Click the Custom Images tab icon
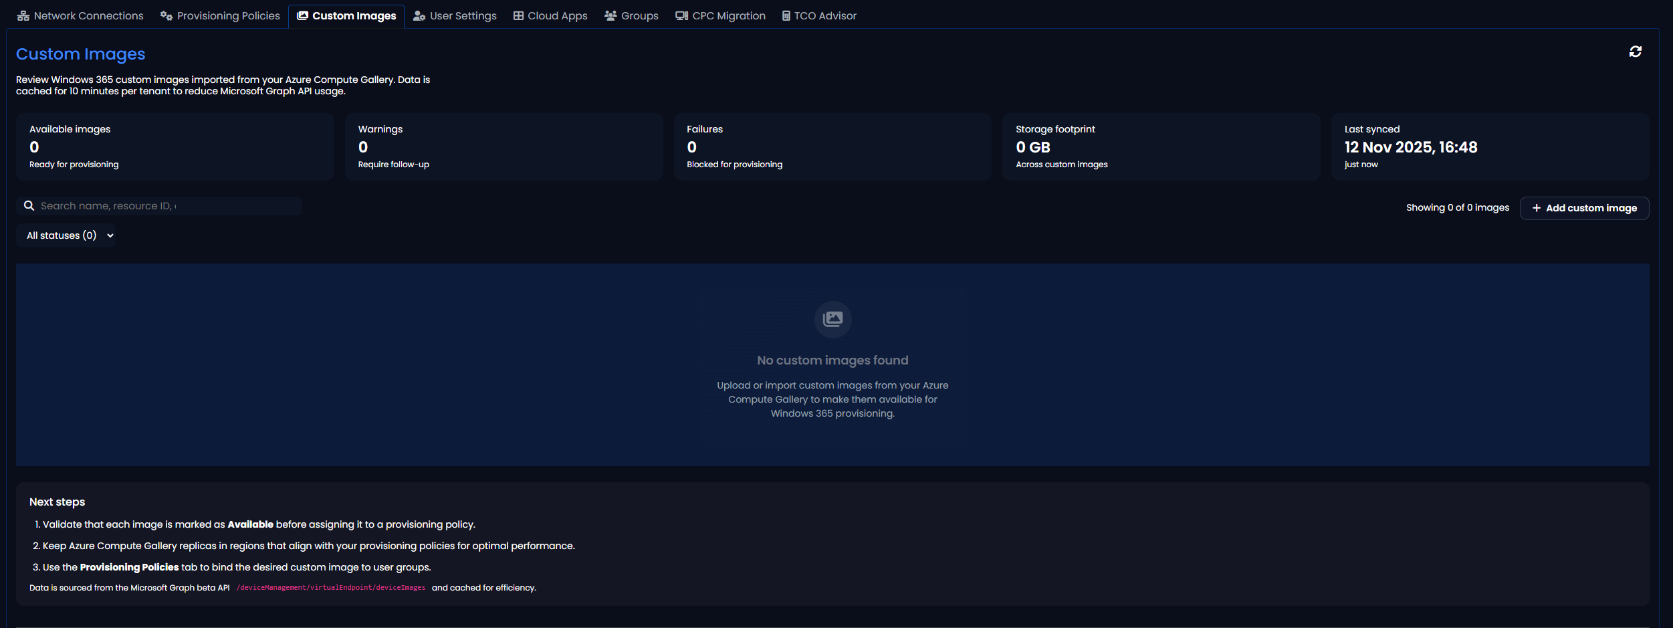 click(303, 15)
